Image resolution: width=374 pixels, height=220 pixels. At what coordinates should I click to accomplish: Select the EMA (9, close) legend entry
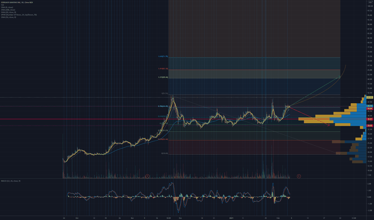click(x=7, y=7)
